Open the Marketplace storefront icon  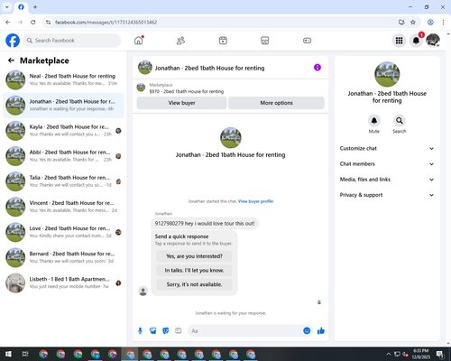[265, 41]
